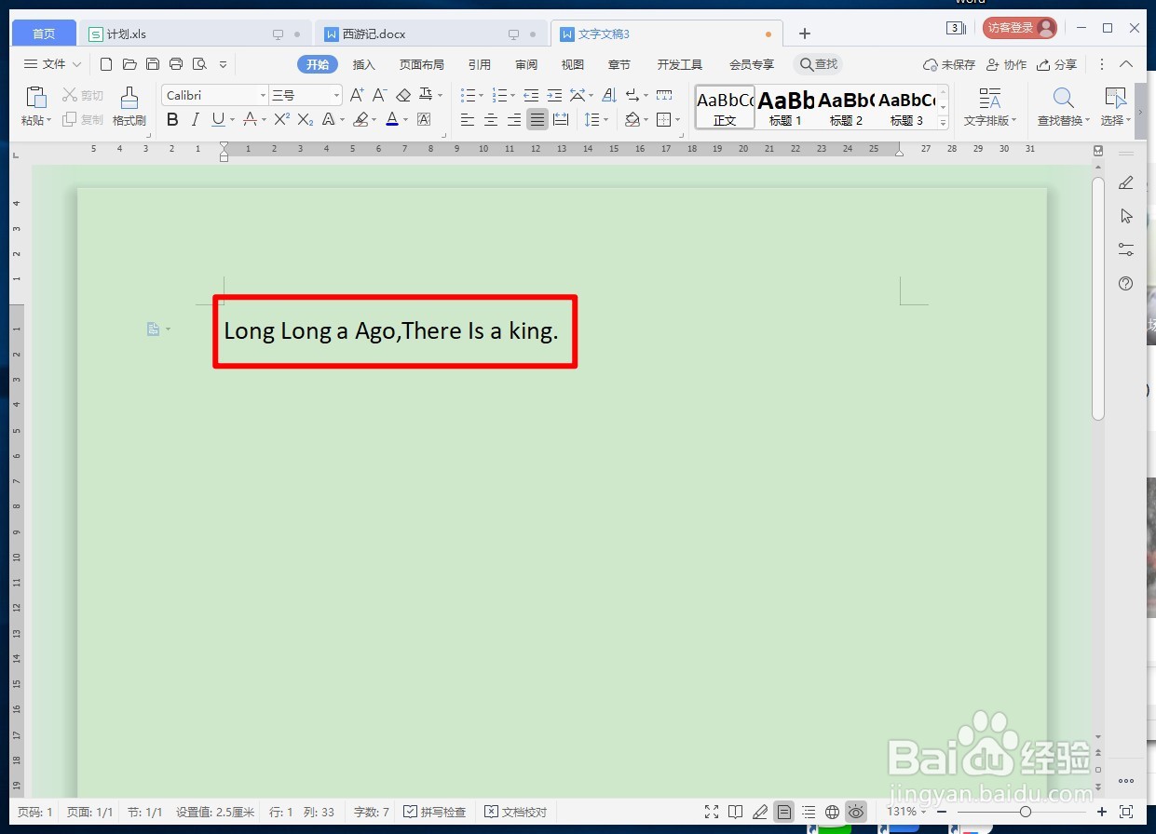Clear formatting with the eraser icon
1156x834 pixels.
403,95
